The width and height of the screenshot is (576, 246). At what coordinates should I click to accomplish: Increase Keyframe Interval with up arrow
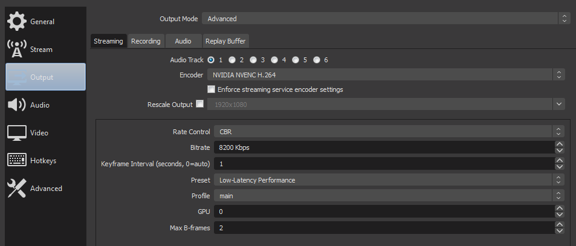tap(560, 160)
